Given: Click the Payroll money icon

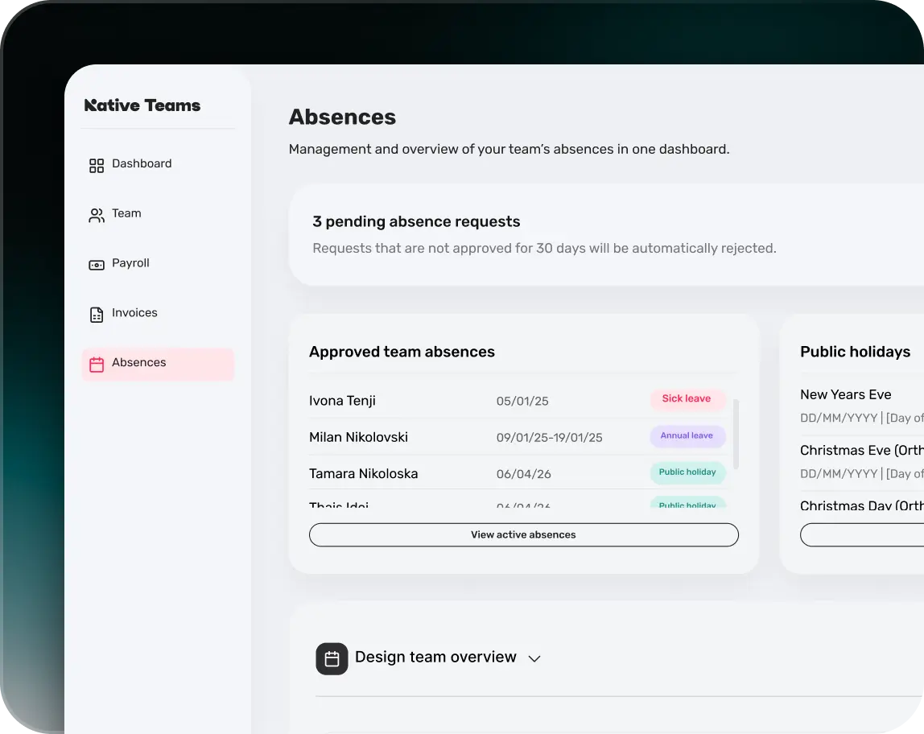Looking at the screenshot, I should 97,265.
